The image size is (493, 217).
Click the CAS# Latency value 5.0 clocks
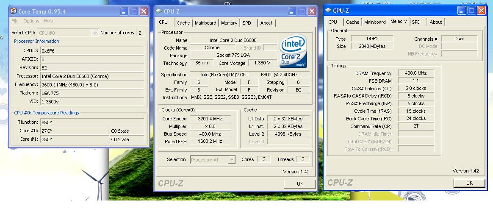click(x=416, y=89)
